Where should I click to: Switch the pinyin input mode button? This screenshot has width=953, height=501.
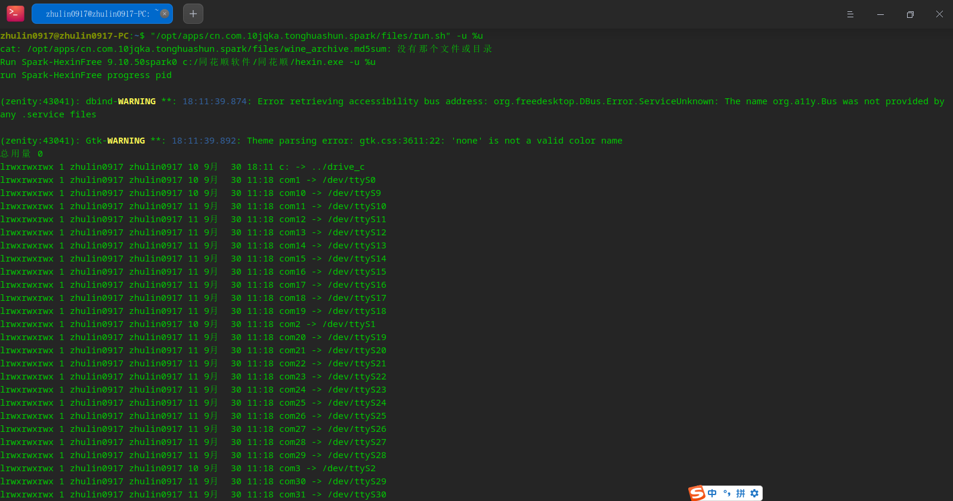[741, 493]
